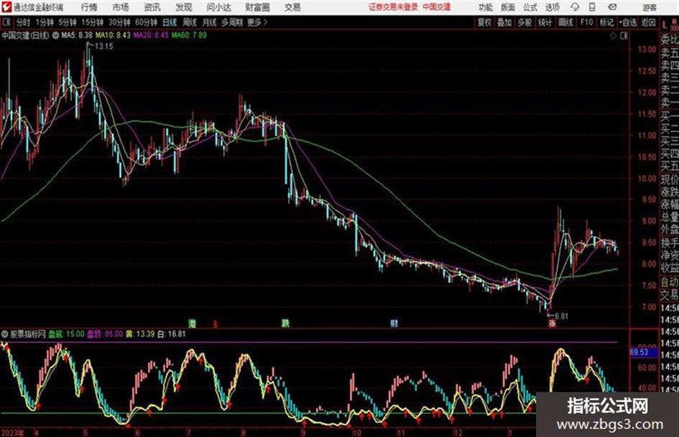Click the 涨 event marker on chart
Screen dimensions: 679x437
(x=552, y=323)
